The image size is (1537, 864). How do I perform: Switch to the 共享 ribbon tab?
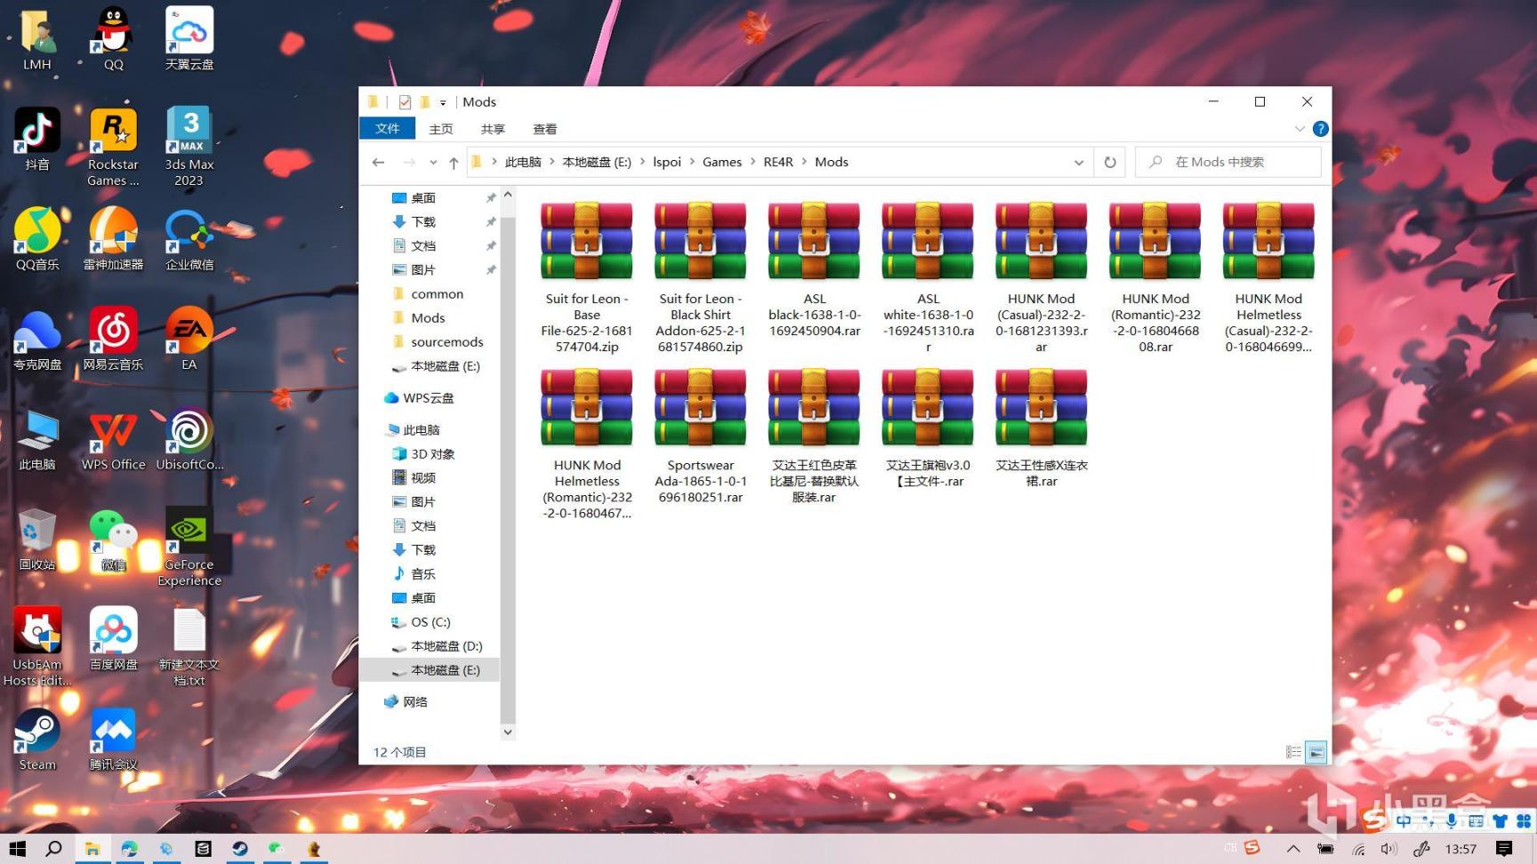pos(492,129)
